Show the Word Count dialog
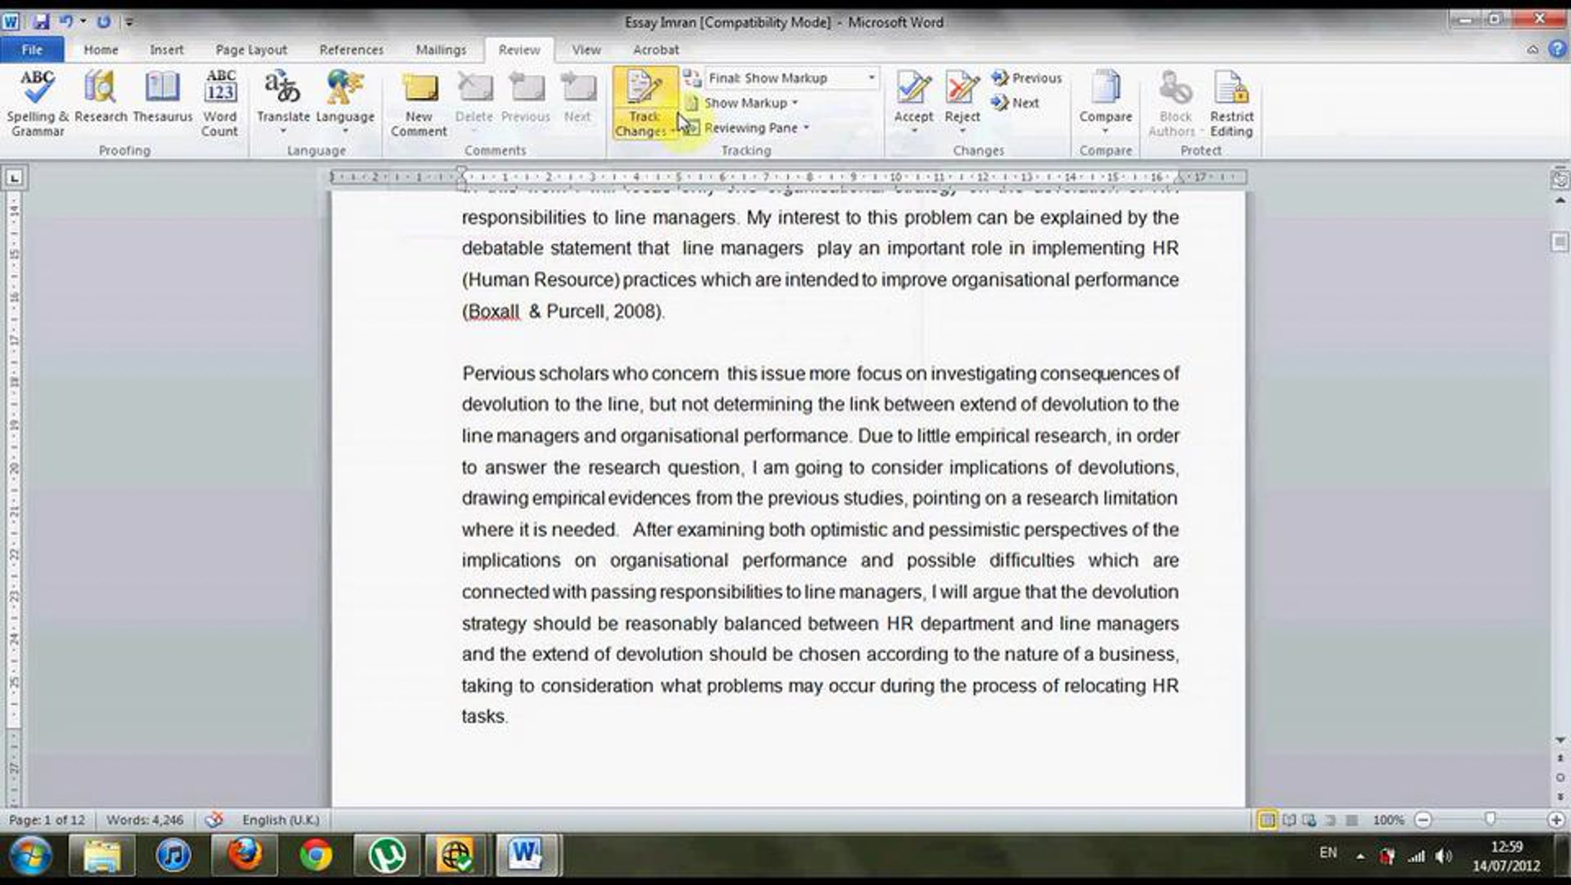The image size is (1571, 885). coord(219,90)
